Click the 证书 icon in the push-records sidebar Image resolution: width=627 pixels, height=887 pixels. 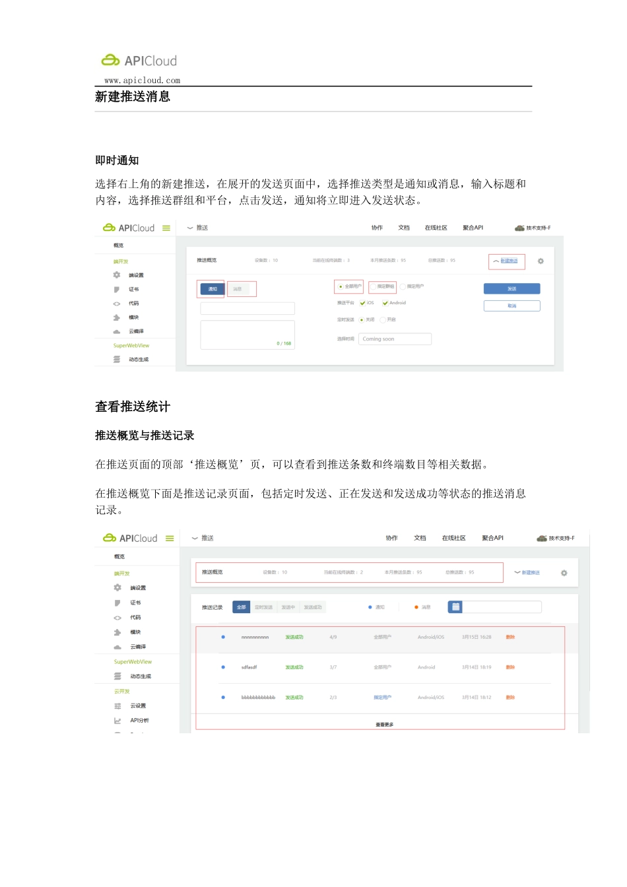[117, 603]
